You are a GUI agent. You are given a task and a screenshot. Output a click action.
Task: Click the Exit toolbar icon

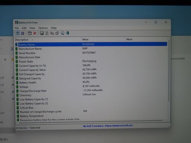(68, 33)
